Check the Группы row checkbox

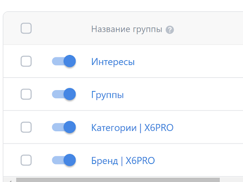click(26, 94)
